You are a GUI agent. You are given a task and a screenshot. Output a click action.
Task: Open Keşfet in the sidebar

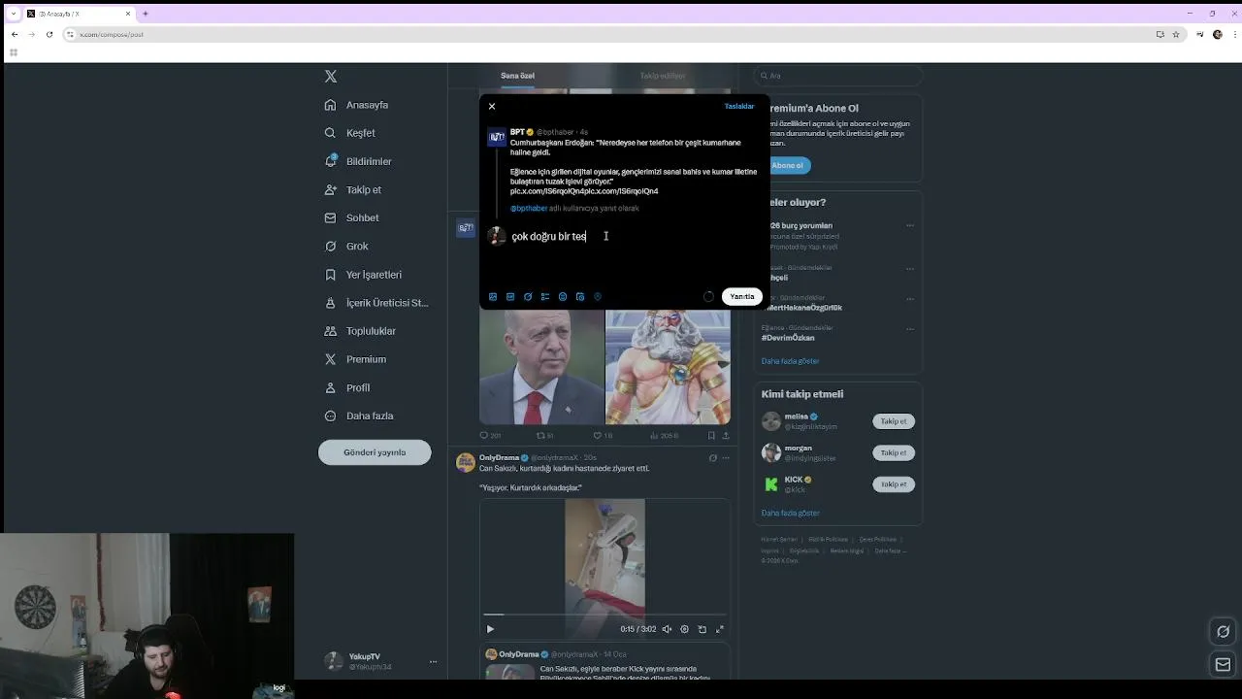tap(349, 133)
